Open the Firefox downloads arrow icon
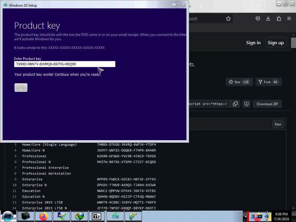The image size is (296, 222). point(268,18)
